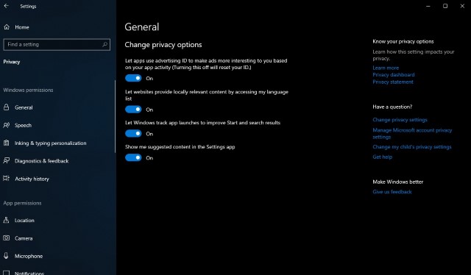471x275 pixels.
Task: Open the Privacy dashboard link
Action: point(394,75)
